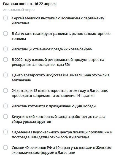Click answer text about рынок газомоторного топлива
The width and height of the screenshot is (116, 158).
click(x=61, y=36)
